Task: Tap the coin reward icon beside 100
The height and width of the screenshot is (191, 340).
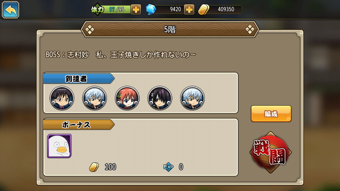Action: 94,167
